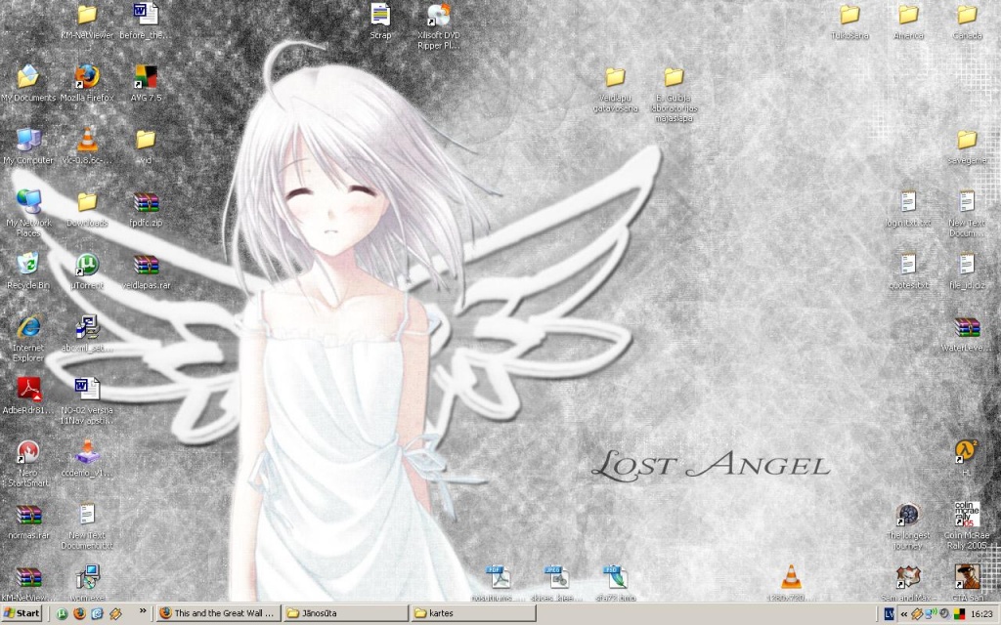Image resolution: width=1001 pixels, height=625 pixels.
Task: Select the Colin McRae Rally 2005 shortcut
Action: pos(967,525)
